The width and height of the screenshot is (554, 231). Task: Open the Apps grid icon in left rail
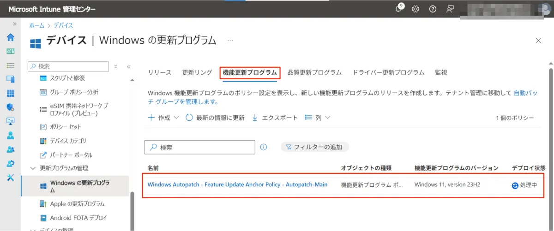pos(10,94)
